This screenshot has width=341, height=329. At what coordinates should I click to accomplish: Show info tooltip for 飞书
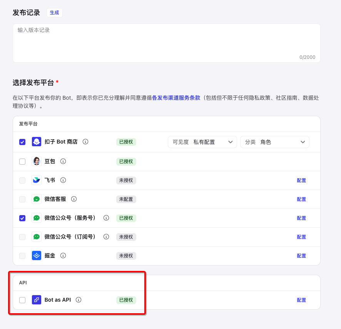click(63, 180)
